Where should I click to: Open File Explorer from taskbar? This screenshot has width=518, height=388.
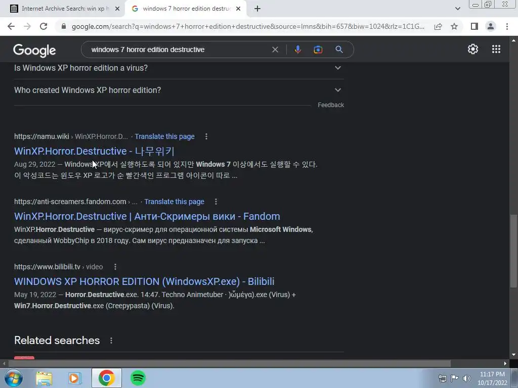point(44,378)
